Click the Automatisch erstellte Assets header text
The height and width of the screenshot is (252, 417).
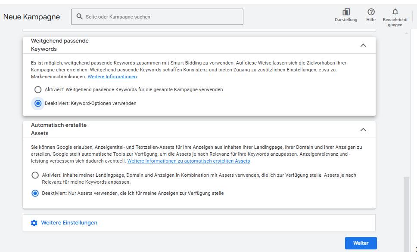coord(59,129)
